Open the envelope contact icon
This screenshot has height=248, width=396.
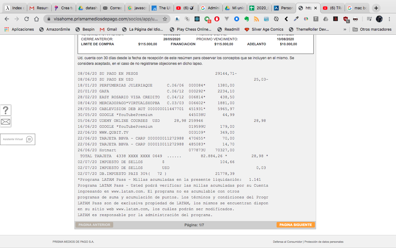(6, 122)
